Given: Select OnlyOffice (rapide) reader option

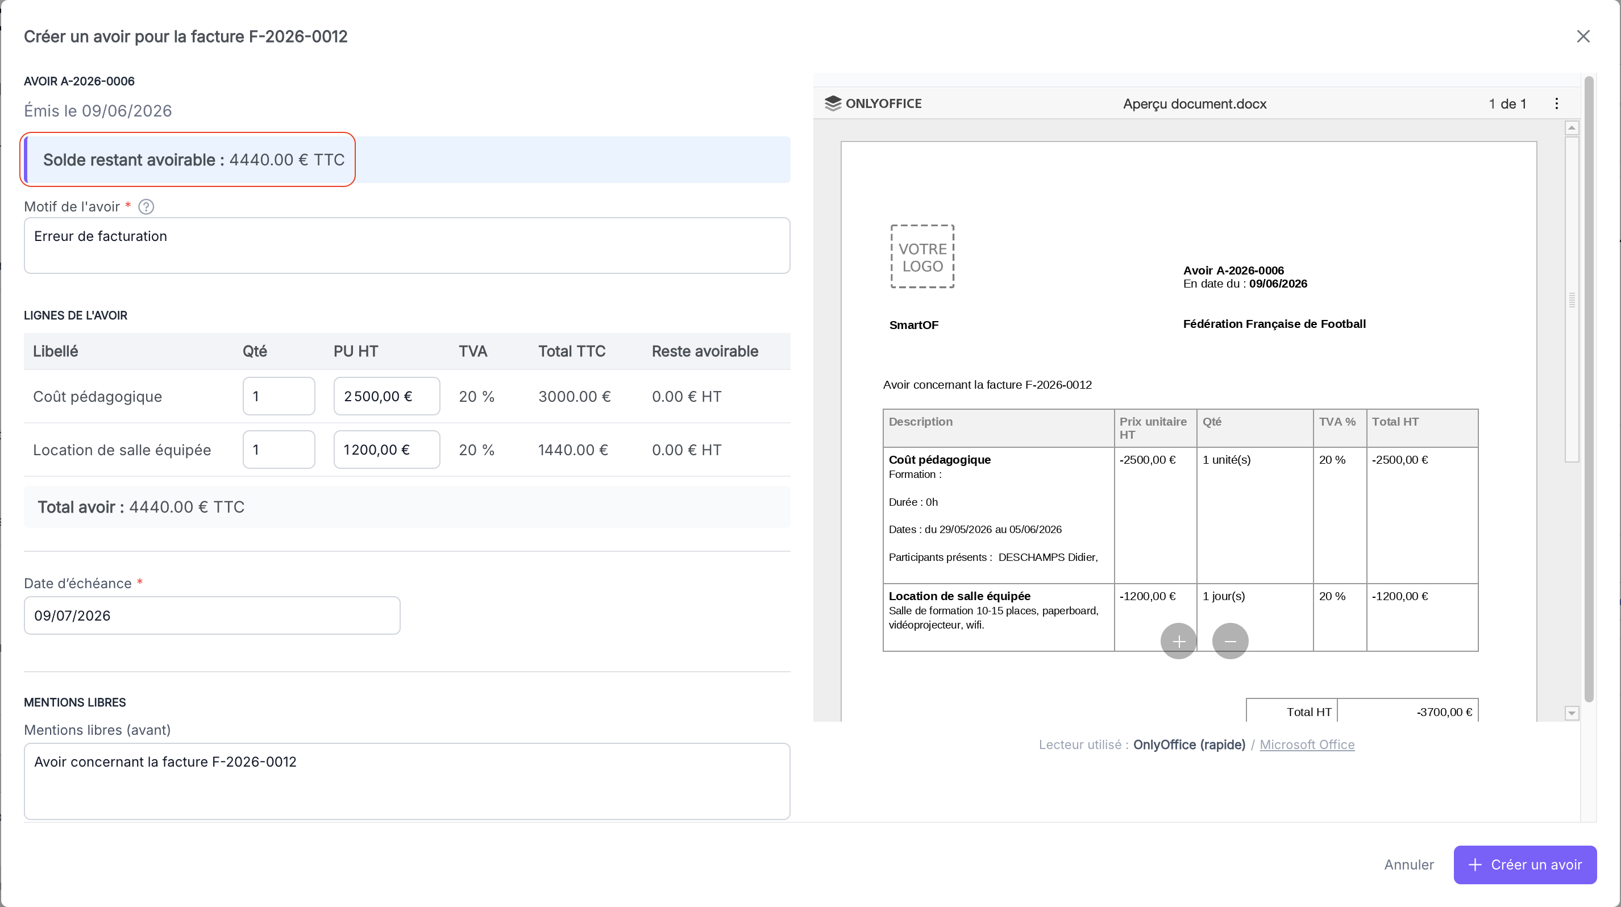Looking at the screenshot, I should 1189,744.
